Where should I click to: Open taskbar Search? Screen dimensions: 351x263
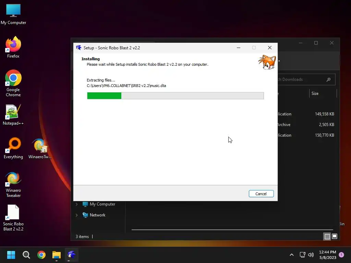point(26,255)
